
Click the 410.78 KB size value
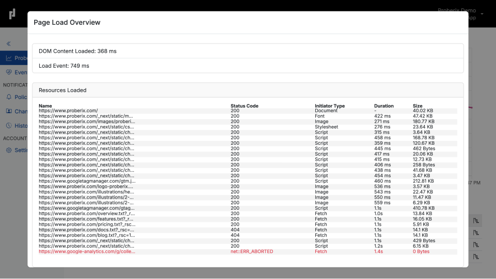pyautogui.click(x=424, y=208)
